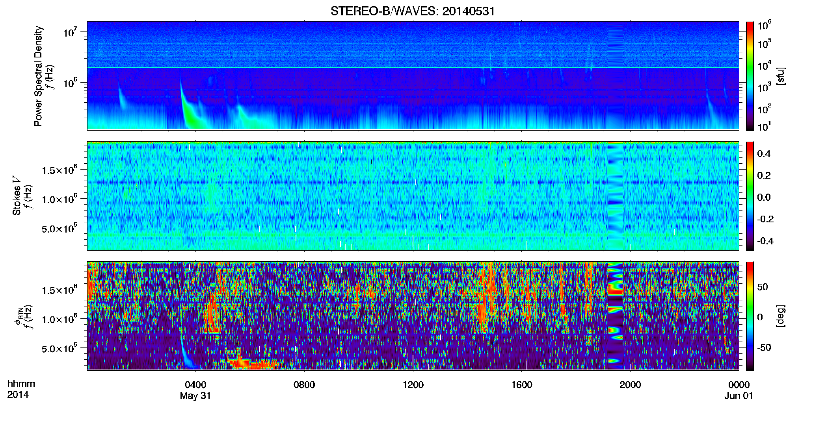This screenshot has width=826, height=425.
Task: Click the Stokes V color bar
Action: (x=750, y=196)
